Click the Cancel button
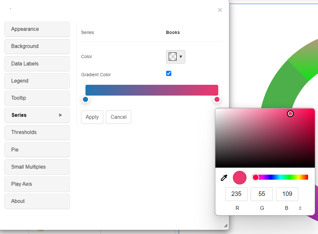The image size is (318, 234). (x=118, y=117)
